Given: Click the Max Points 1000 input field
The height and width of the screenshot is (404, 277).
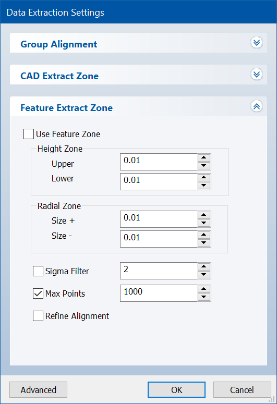Looking at the screenshot, I should click(x=159, y=293).
